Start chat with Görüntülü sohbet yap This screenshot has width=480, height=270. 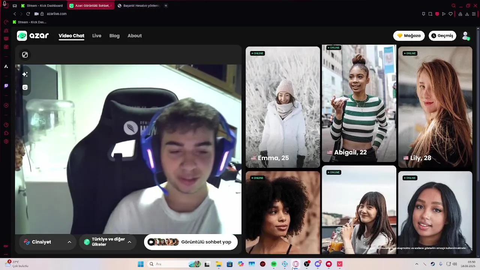coord(190,242)
